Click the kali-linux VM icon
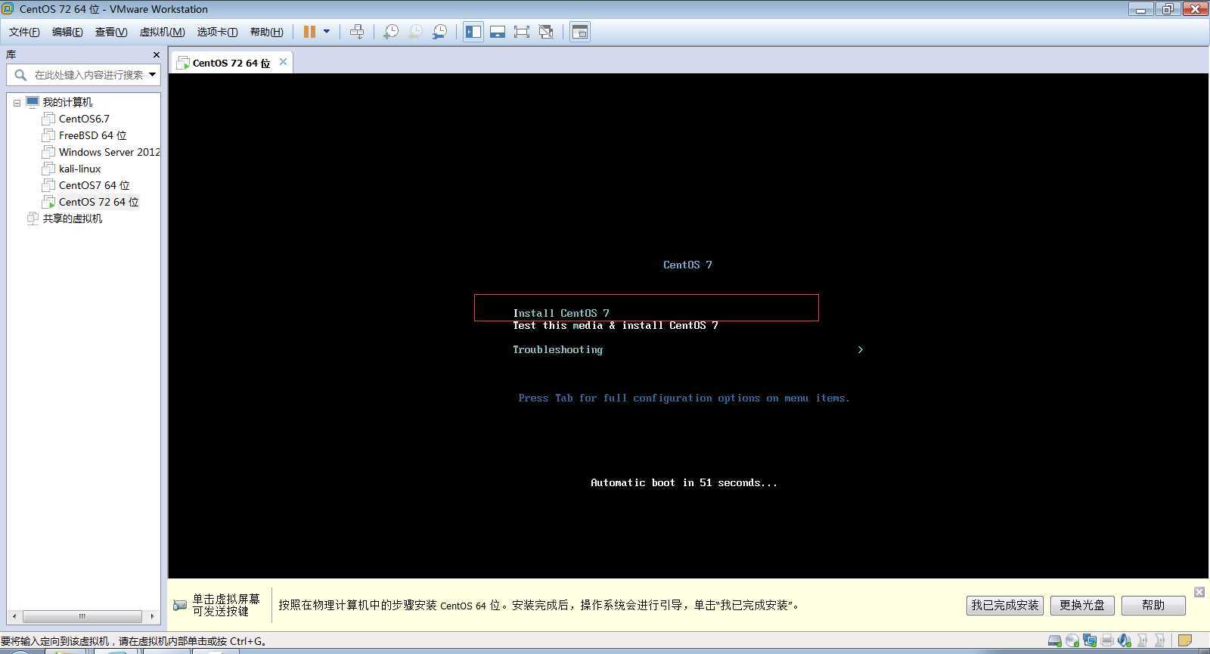Viewport: 1210px width, 654px height. tap(48, 169)
